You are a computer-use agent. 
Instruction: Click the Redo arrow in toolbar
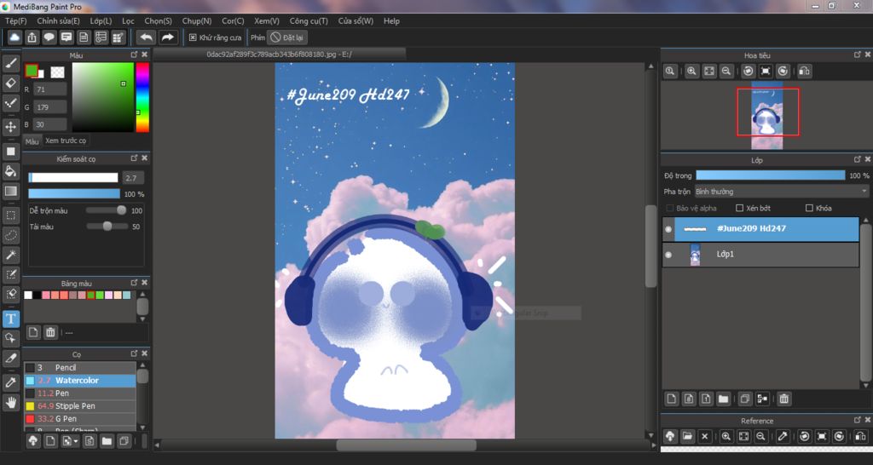167,37
